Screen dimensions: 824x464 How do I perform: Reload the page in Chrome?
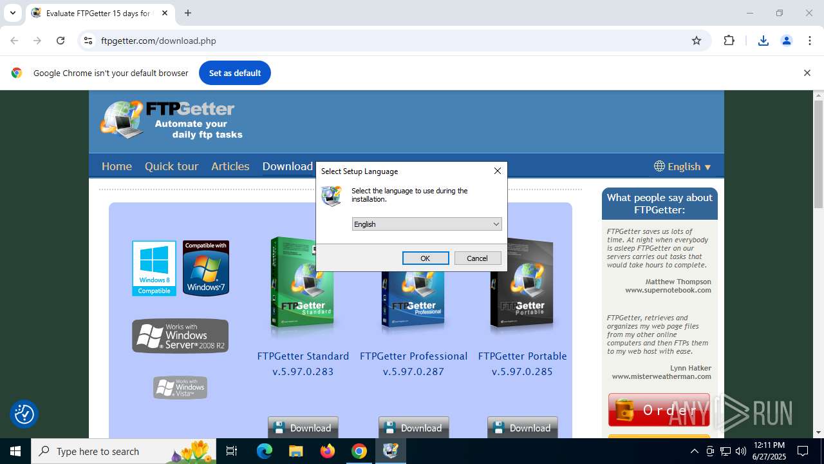(61, 41)
